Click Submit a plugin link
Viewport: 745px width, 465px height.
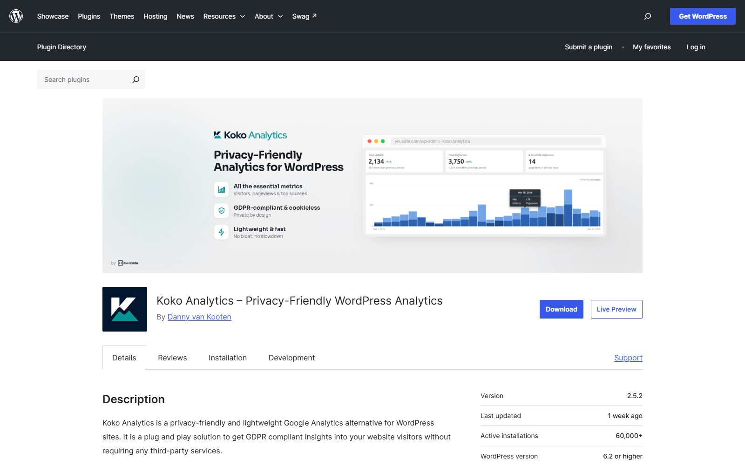pyautogui.click(x=589, y=47)
